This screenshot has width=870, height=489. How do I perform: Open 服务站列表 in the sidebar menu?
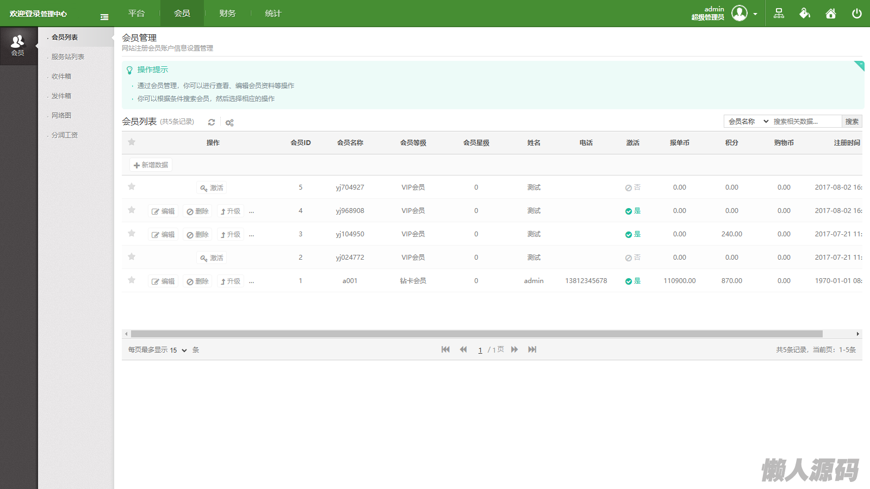tap(68, 57)
